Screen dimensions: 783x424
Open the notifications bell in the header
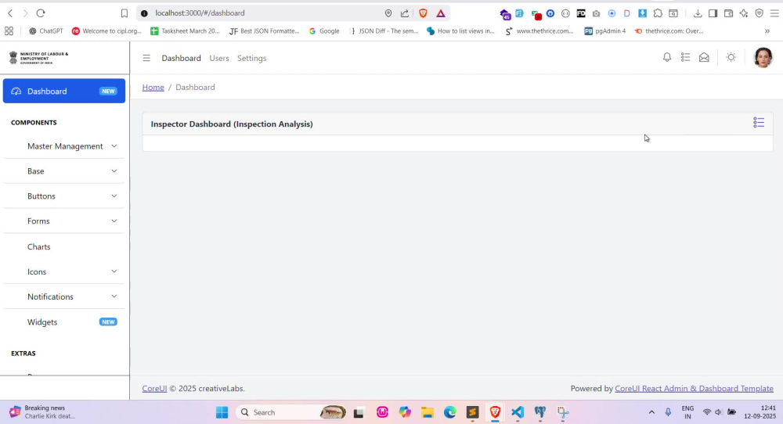point(666,58)
